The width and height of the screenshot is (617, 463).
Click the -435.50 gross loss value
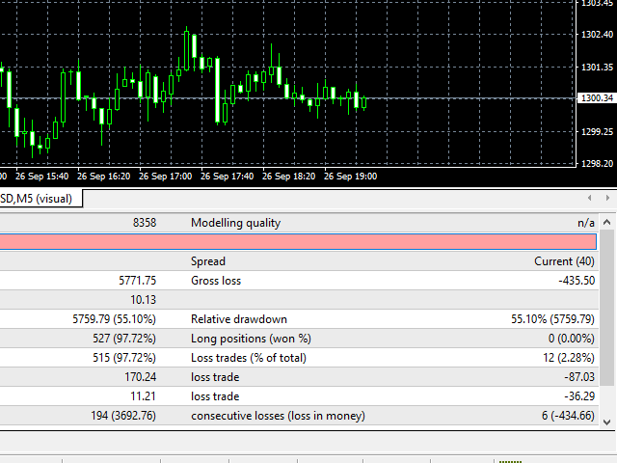pyautogui.click(x=577, y=281)
